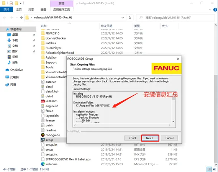Open the blue help question mark icon
Screen dimensions: 218x172
coord(215,10)
